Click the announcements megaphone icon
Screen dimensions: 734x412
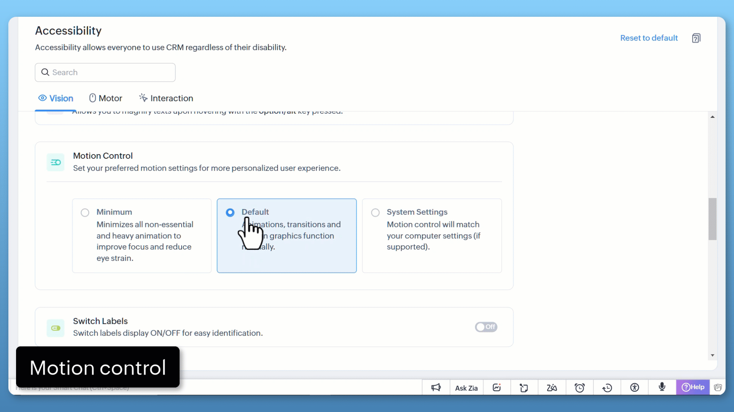point(436,388)
